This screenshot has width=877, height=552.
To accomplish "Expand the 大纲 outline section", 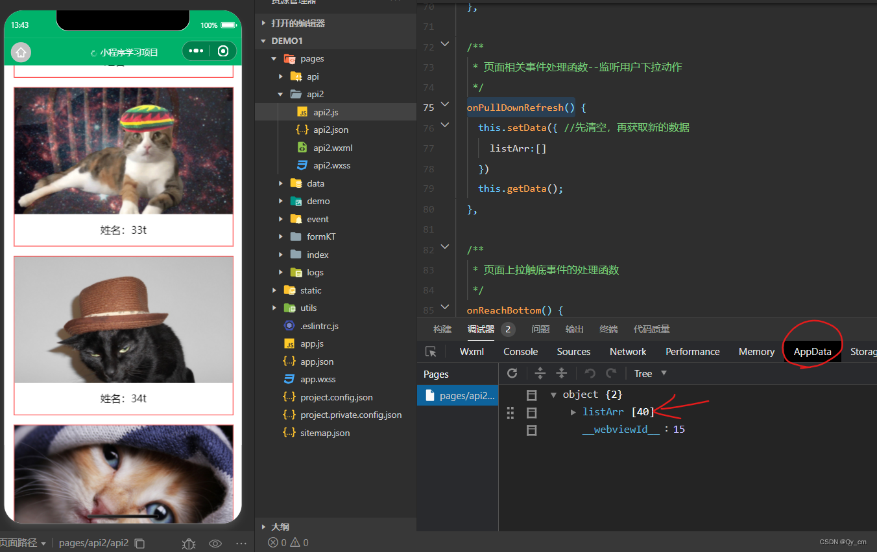I will point(263,527).
